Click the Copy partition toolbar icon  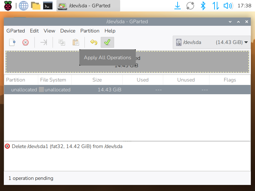pyautogui.click(x=62, y=42)
